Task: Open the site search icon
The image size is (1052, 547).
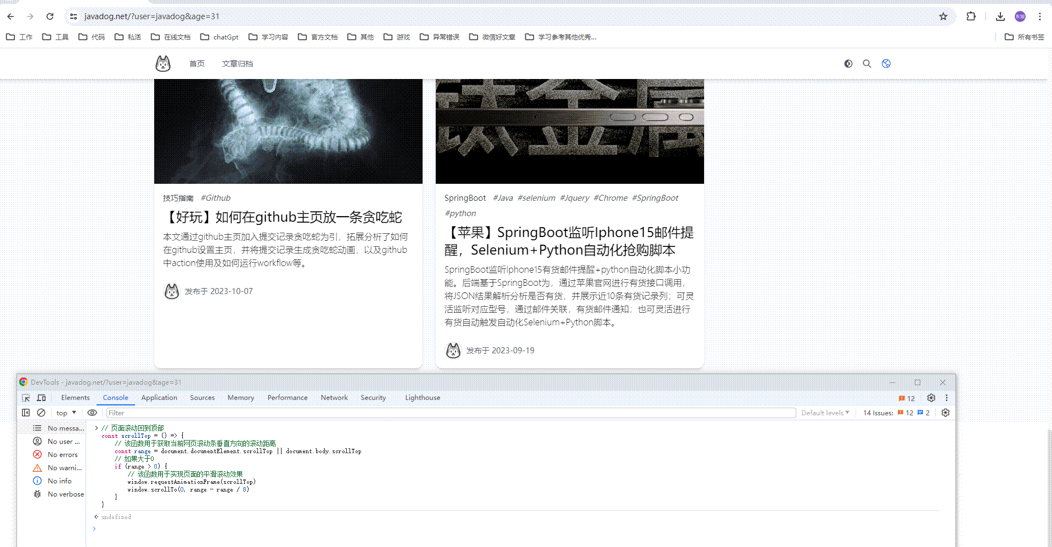Action: (x=867, y=64)
